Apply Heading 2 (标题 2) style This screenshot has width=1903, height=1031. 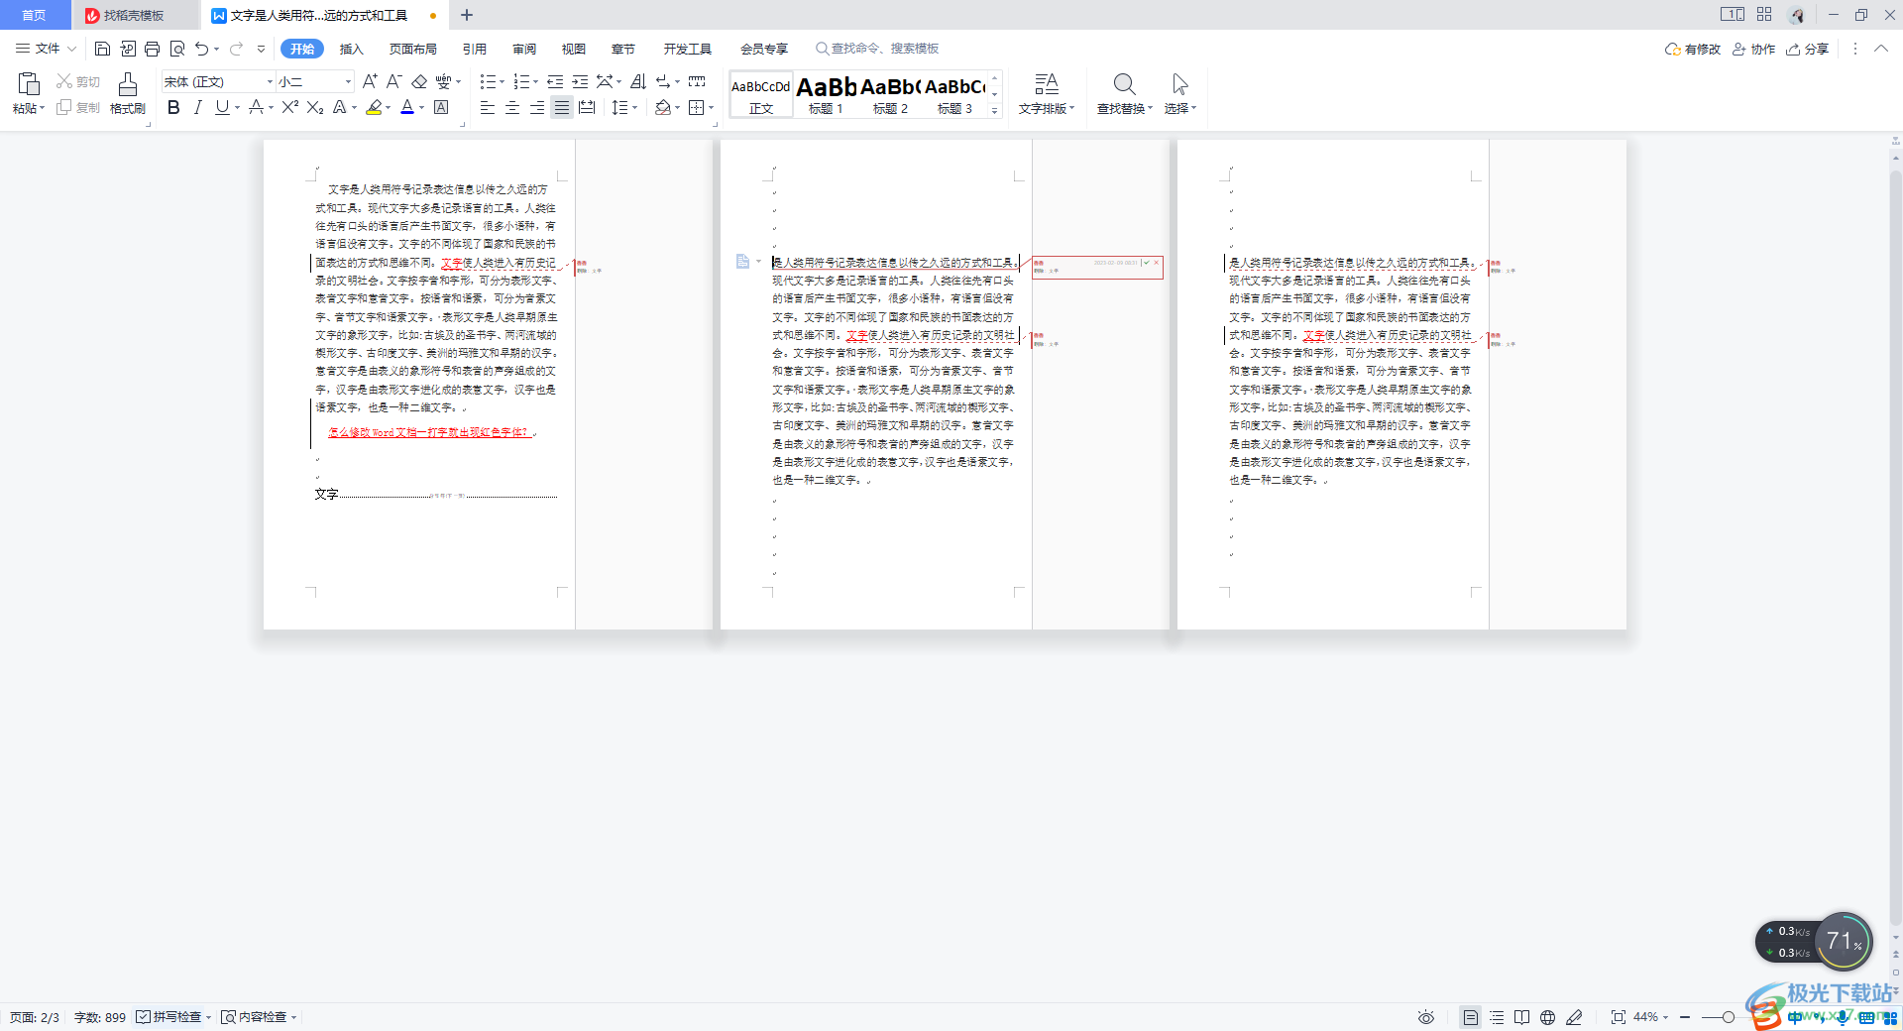(891, 95)
